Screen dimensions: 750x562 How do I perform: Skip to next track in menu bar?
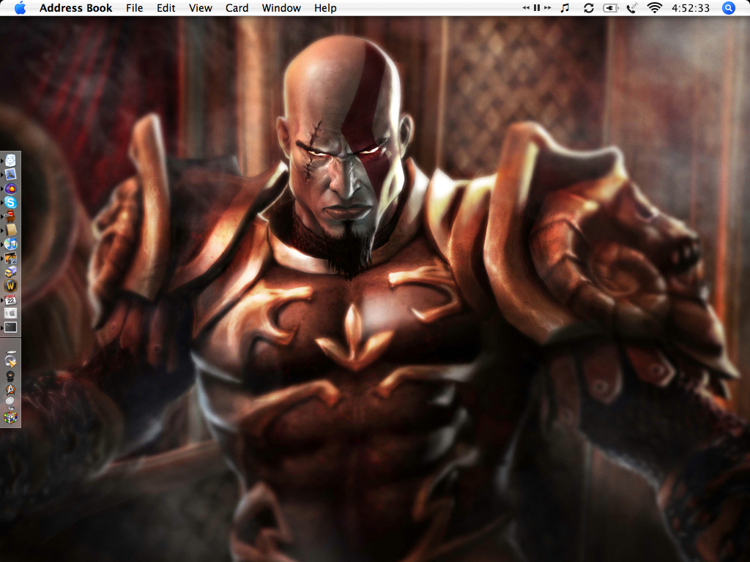[547, 8]
